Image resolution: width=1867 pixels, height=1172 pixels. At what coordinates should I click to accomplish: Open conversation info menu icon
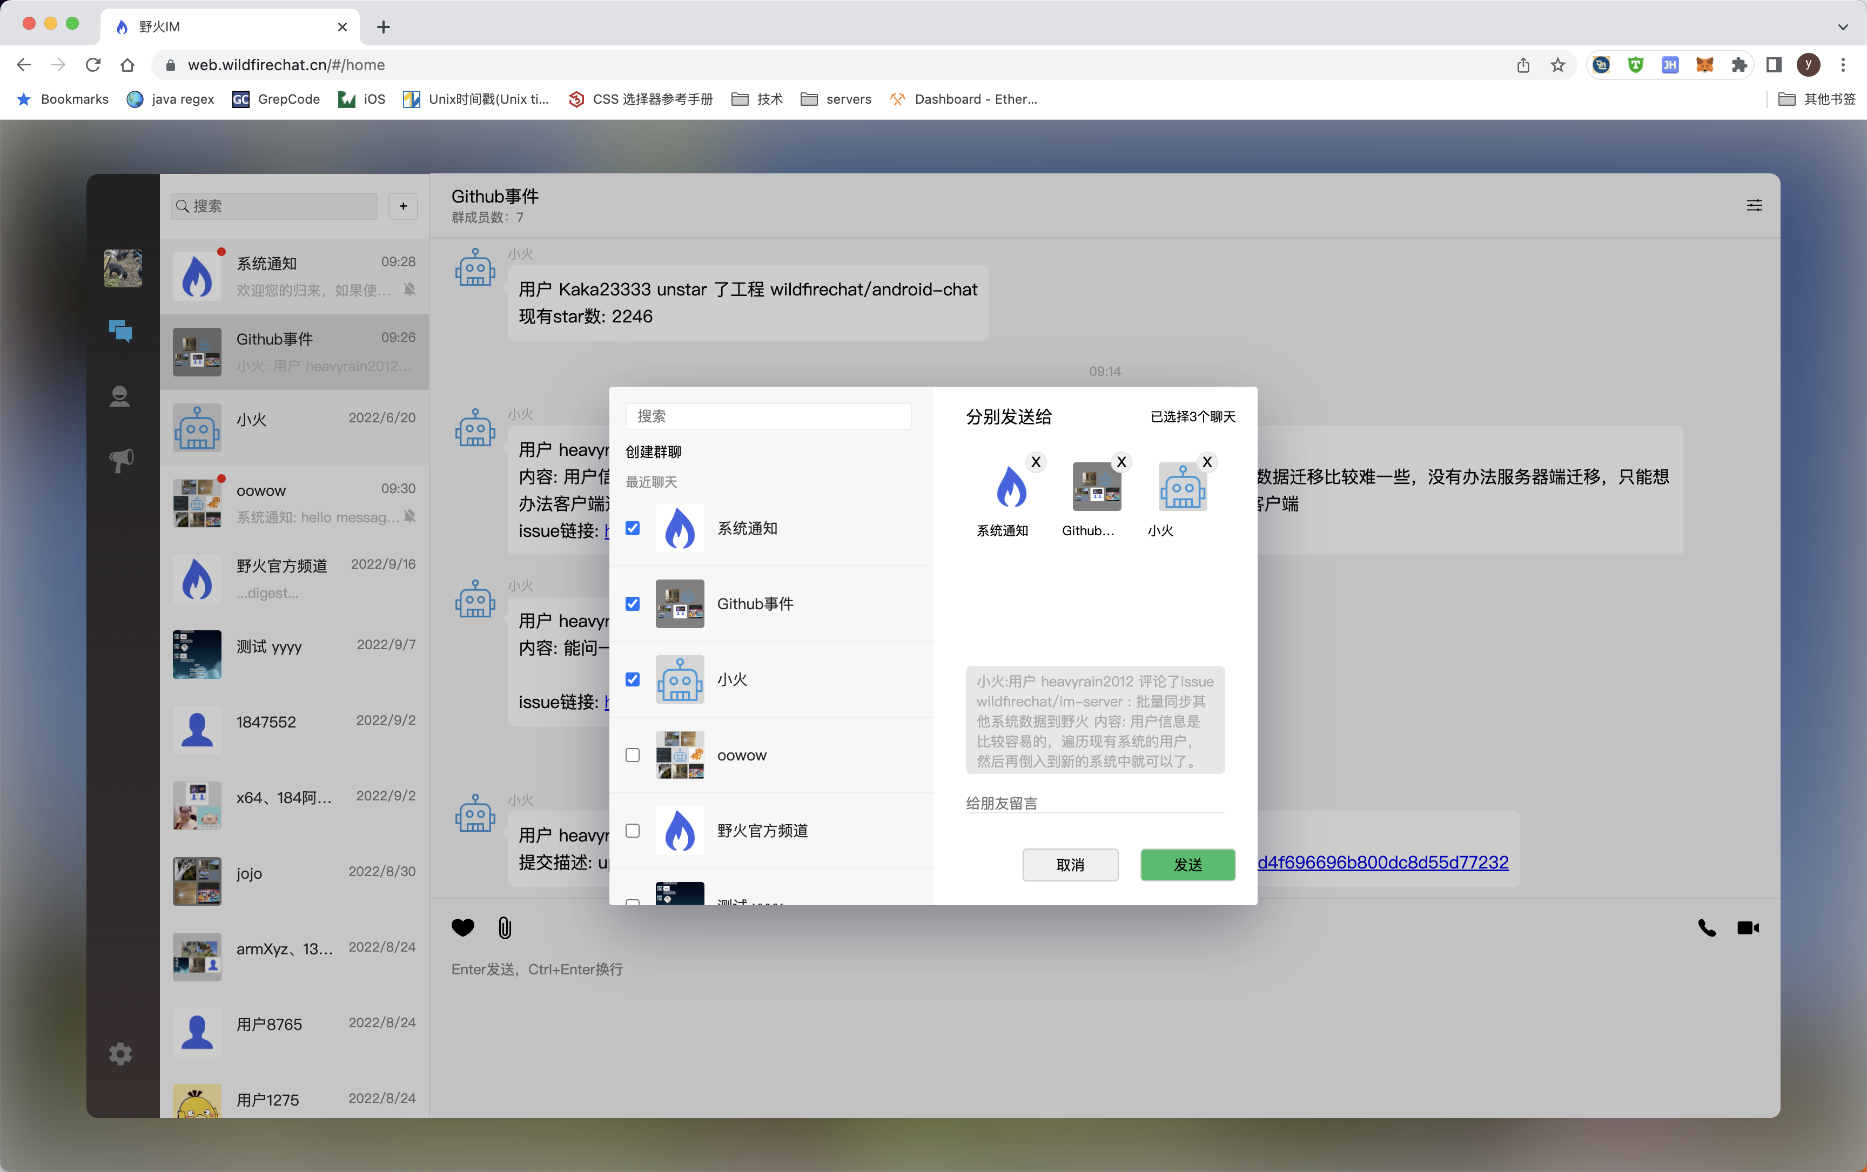tap(1754, 205)
